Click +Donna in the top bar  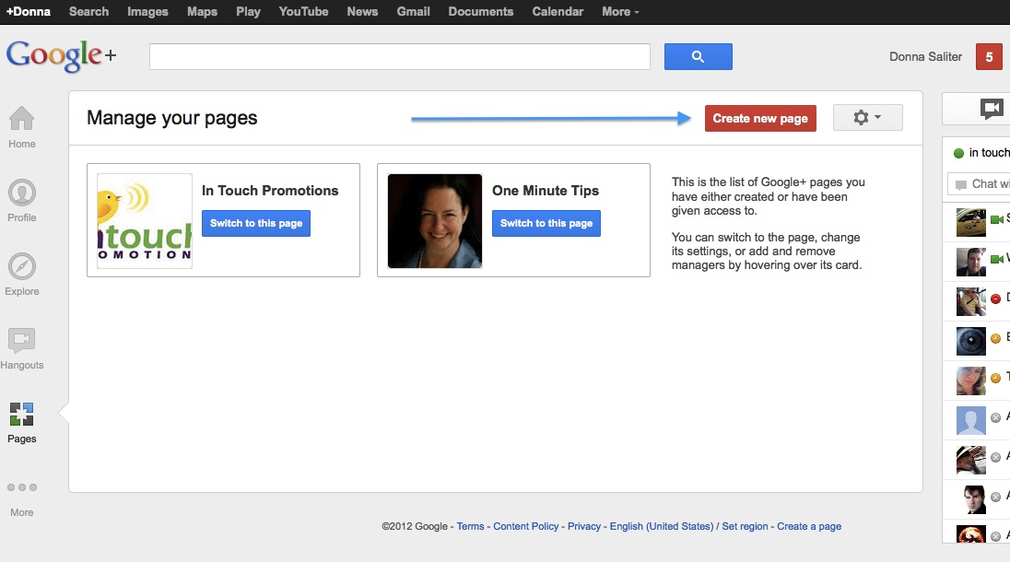pos(29,12)
